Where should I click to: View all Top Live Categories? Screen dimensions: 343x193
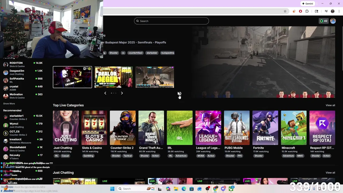[330, 105]
